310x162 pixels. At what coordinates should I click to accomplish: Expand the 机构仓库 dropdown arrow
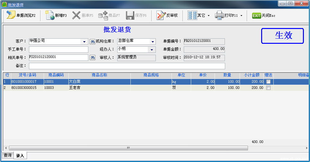coord(153,42)
